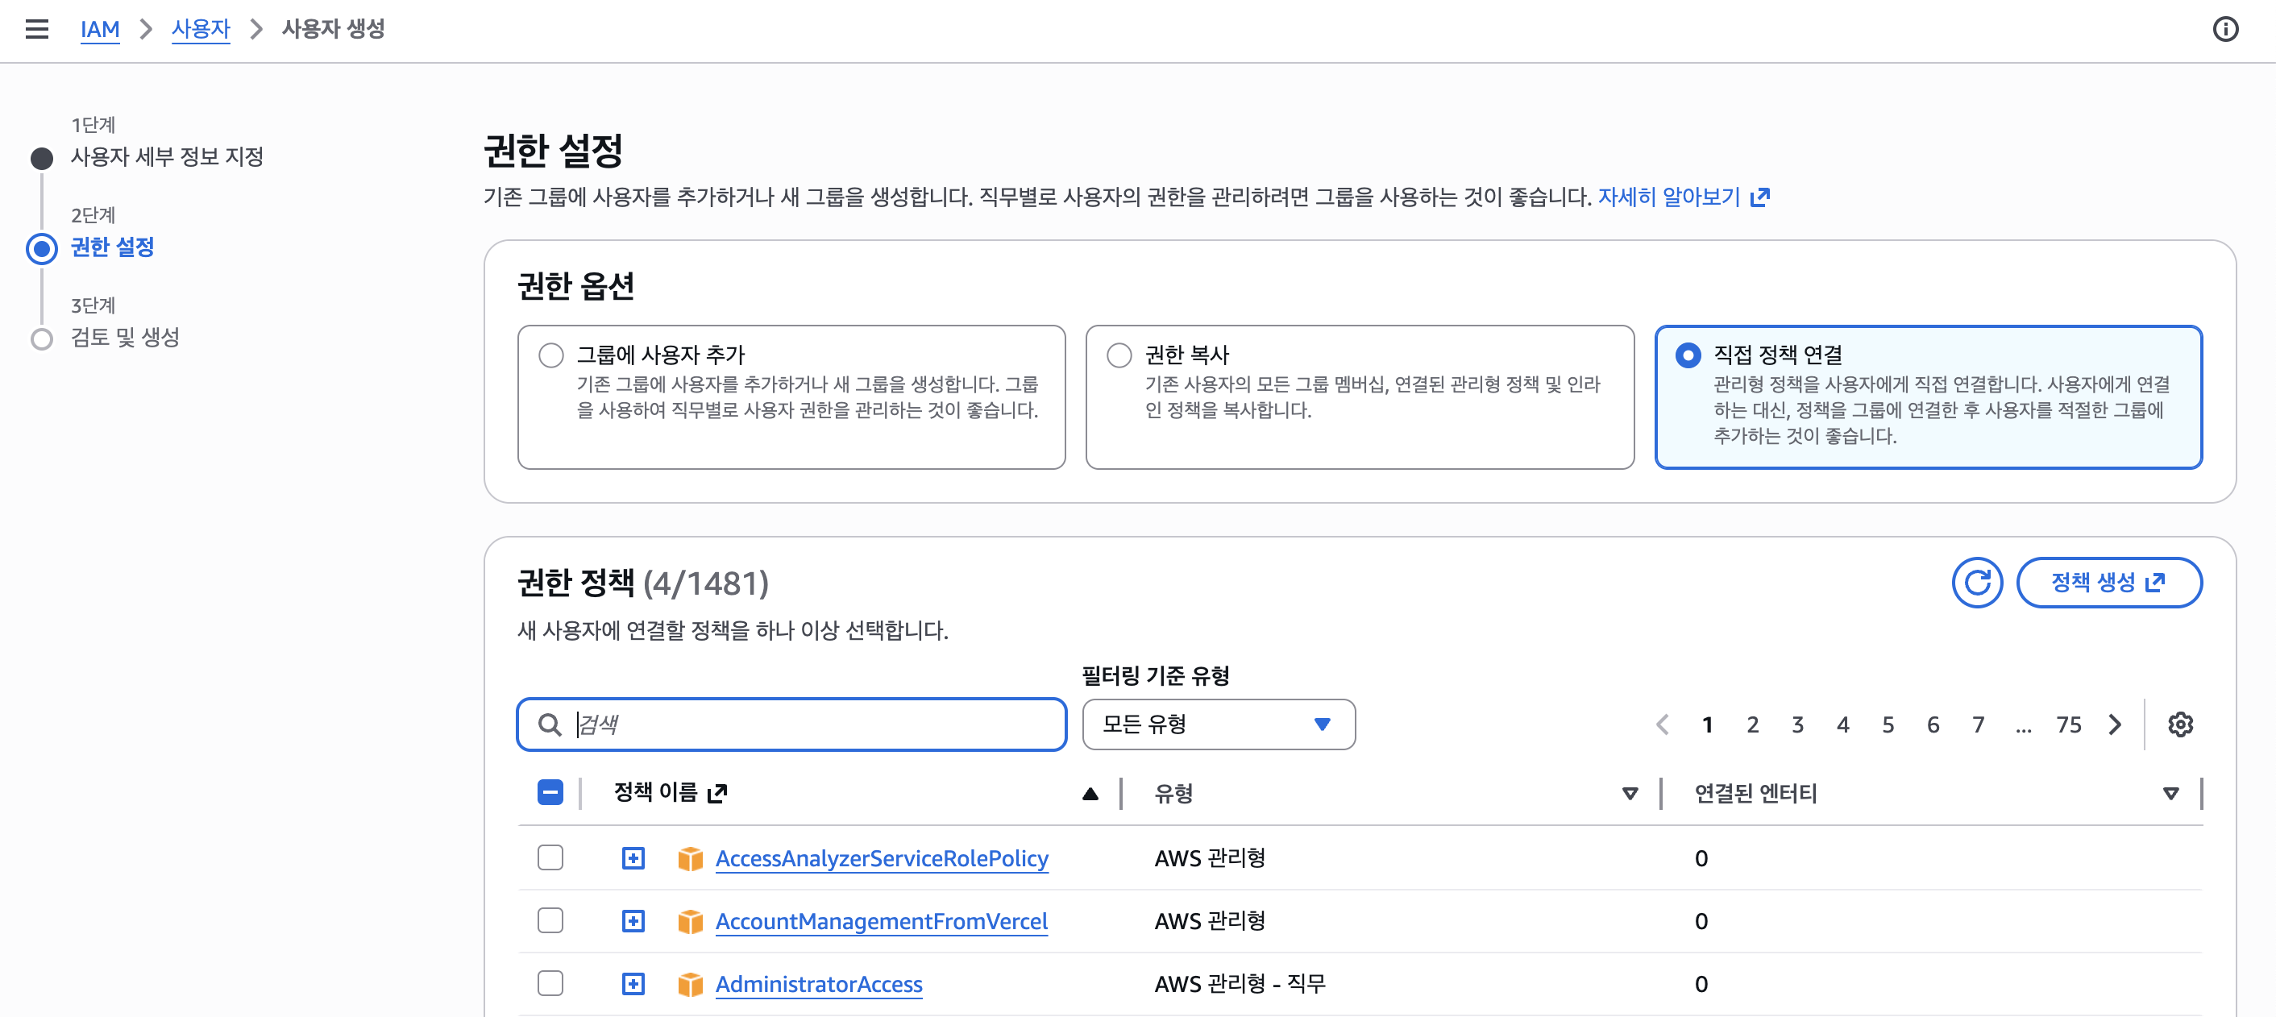Select 권한 복사 radio option

(x=1119, y=355)
